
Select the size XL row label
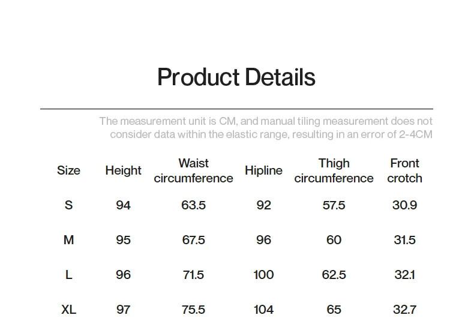click(x=68, y=310)
